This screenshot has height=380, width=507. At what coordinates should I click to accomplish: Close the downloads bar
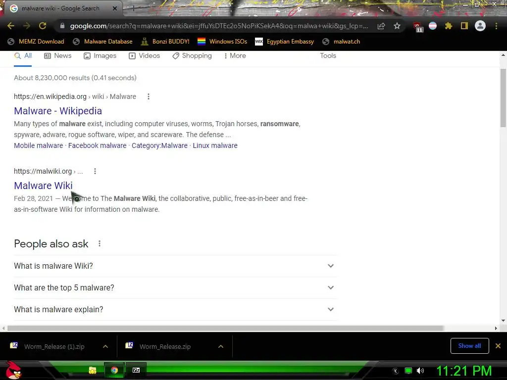click(x=498, y=346)
